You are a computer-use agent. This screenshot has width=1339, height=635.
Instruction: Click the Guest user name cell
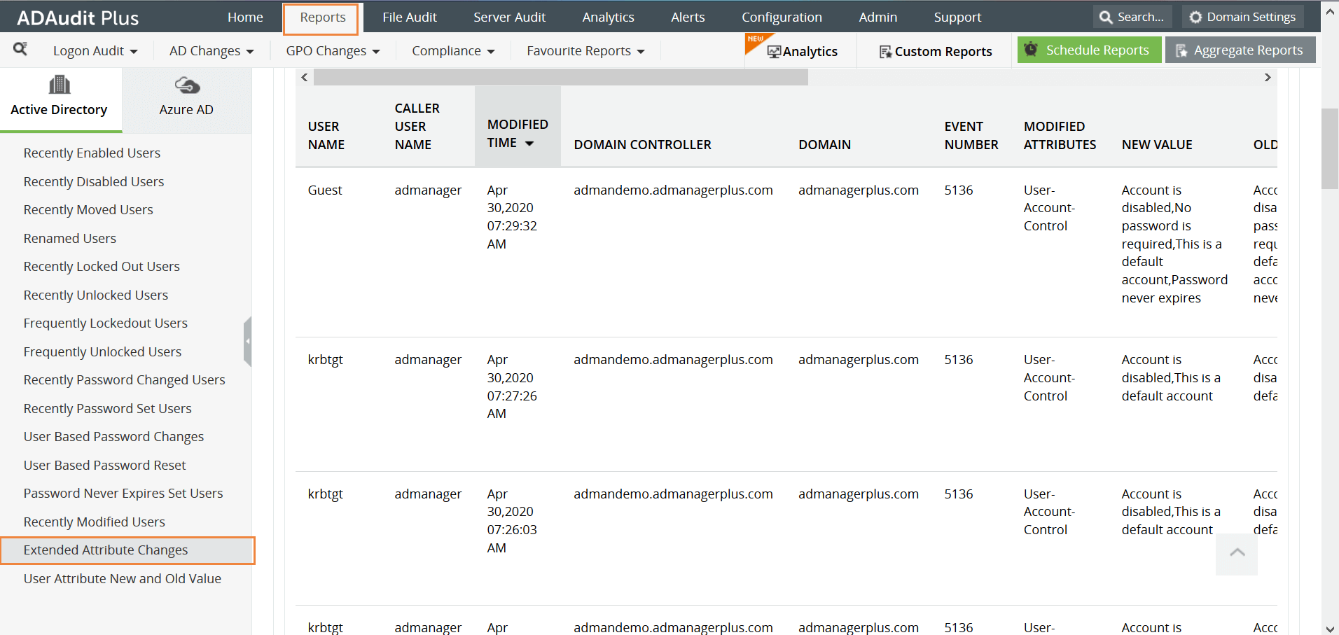[x=325, y=190]
